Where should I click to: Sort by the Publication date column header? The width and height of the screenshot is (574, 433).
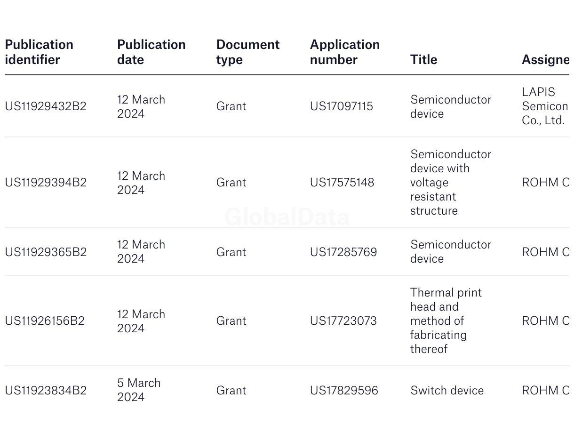tap(151, 52)
